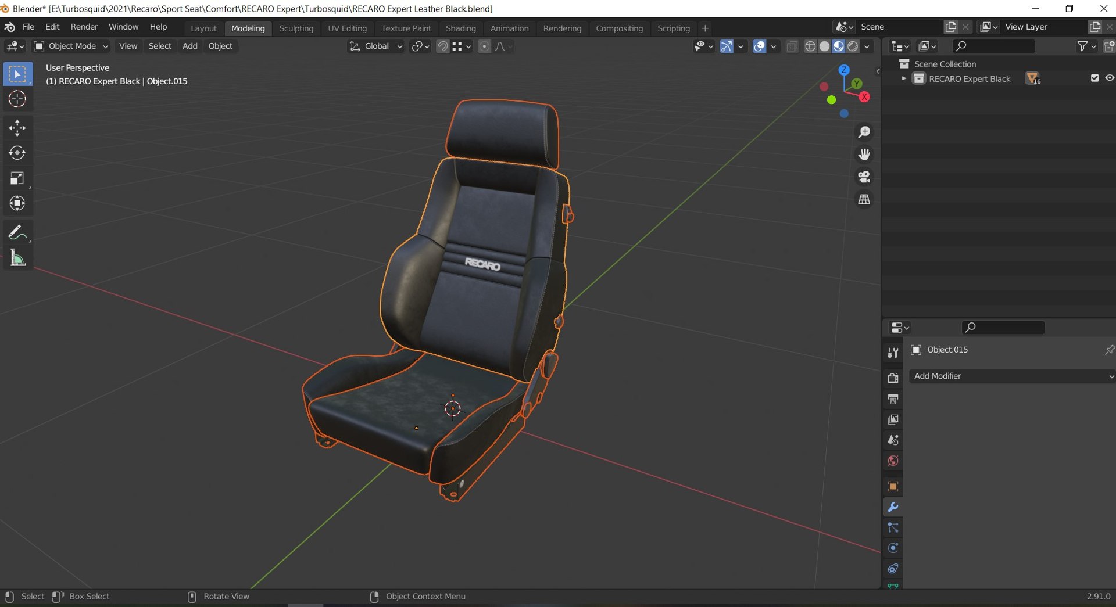Toggle X-ray mode
The image size is (1116, 607).
(x=792, y=46)
